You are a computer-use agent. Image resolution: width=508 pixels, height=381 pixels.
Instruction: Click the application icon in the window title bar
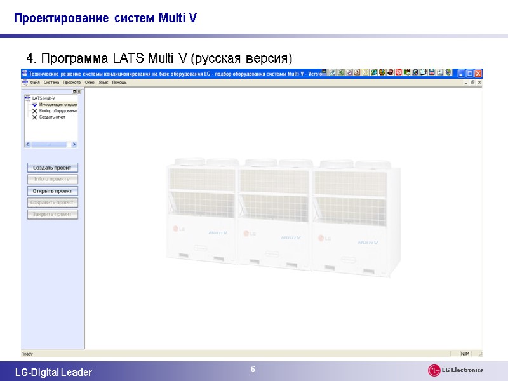click(23, 73)
